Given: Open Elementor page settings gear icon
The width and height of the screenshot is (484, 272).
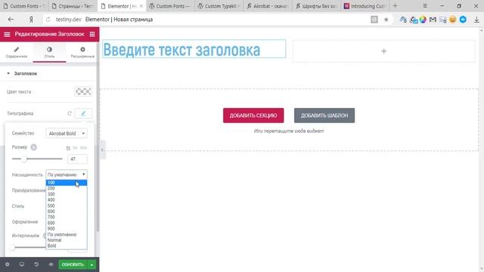Looking at the screenshot, I should pyautogui.click(x=7, y=264).
